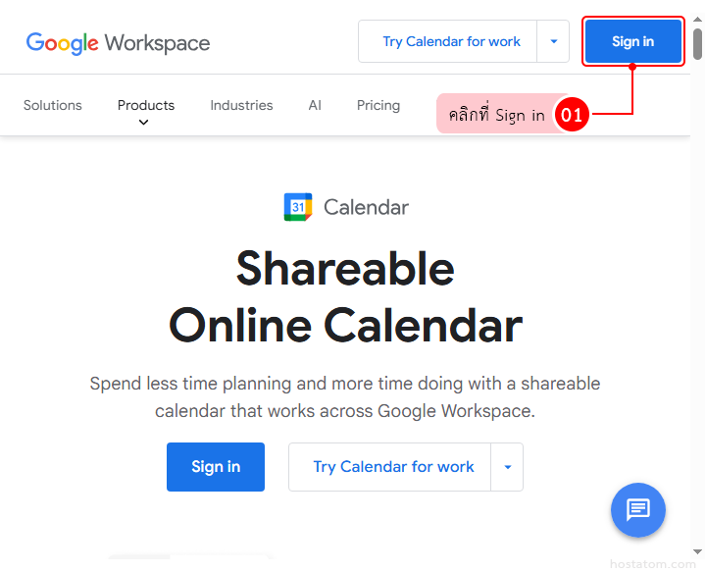Open the Solutions menu item
Screen dimensions: 706x572
[x=53, y=105]
